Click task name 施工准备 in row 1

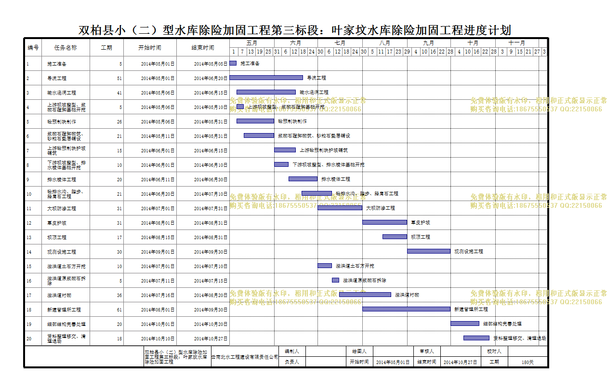pyautogui.click(x=57, y=64)
